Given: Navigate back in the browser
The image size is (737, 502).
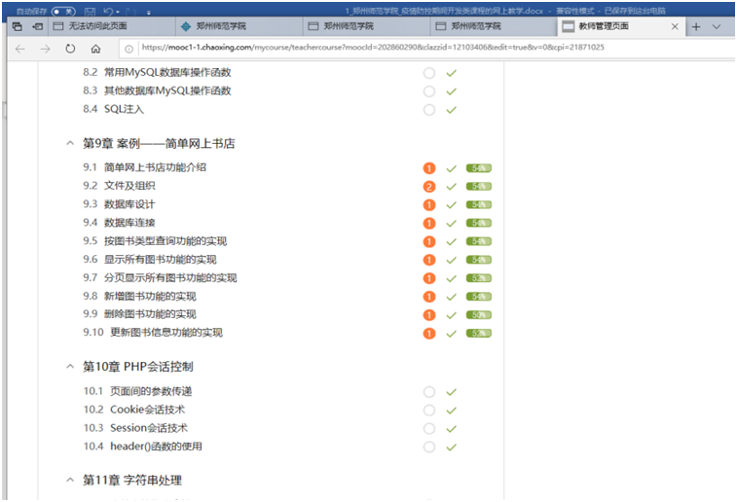Looking at the screenshot, I should coord(20,48).
